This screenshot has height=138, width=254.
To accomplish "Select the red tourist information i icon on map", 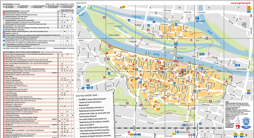I will (161, 68).
